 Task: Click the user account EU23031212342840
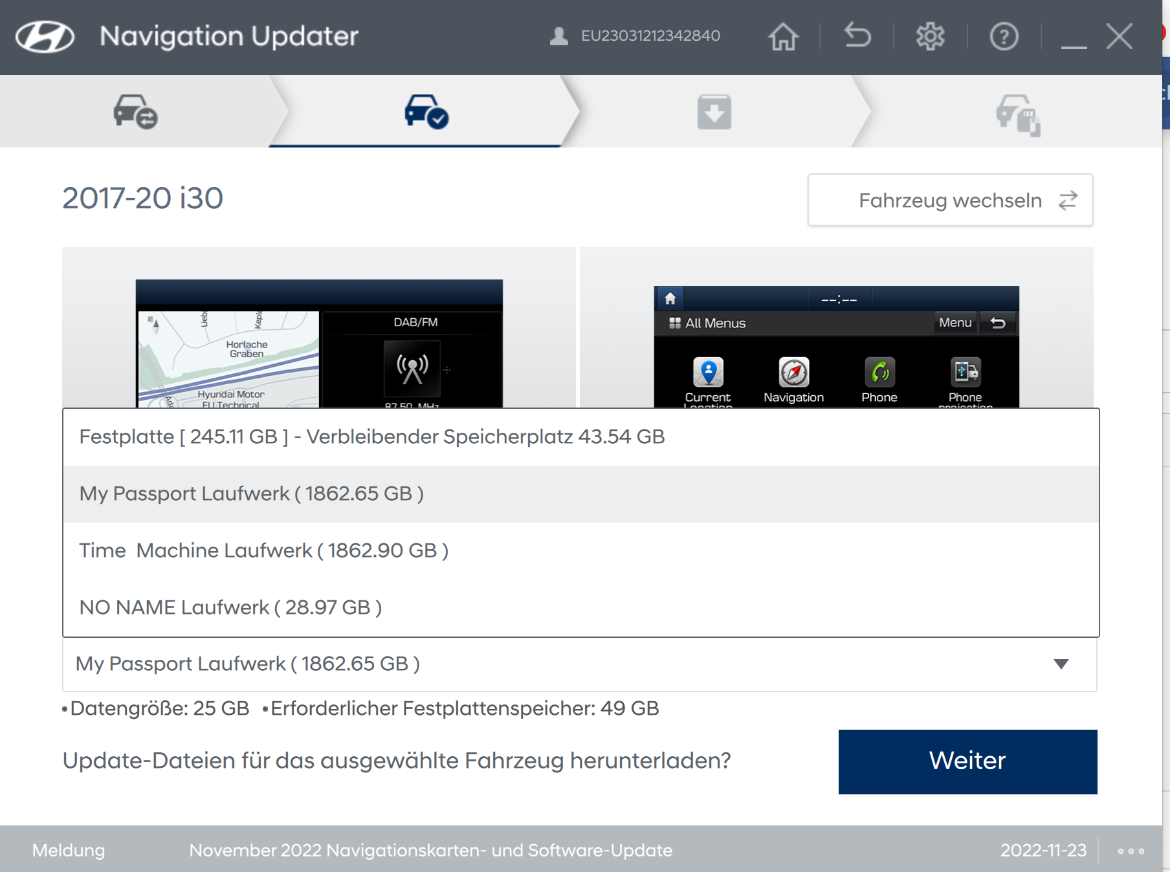(634, 36)
